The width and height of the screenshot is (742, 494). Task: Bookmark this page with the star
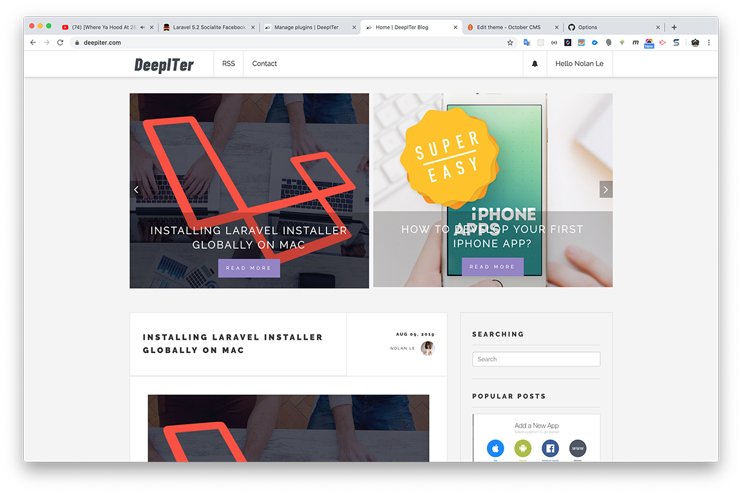(510, 42)
